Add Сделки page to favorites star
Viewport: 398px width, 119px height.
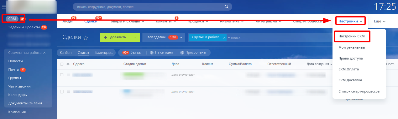point(86,37)
